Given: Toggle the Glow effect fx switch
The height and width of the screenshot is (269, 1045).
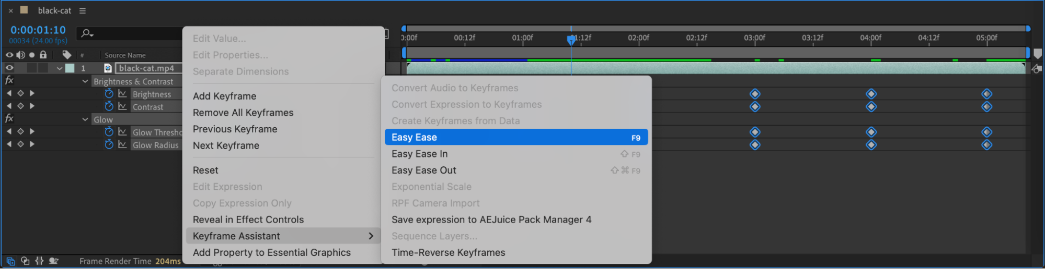Looking at the screenshot, I should [x=9, y=119].
